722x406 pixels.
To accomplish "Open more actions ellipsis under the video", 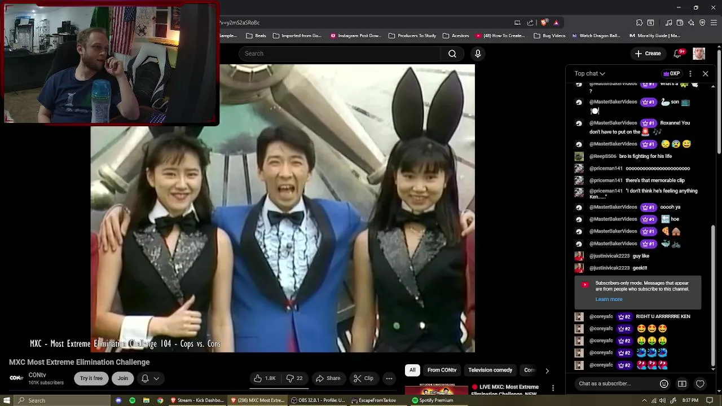I will click(x=389, y=378).
